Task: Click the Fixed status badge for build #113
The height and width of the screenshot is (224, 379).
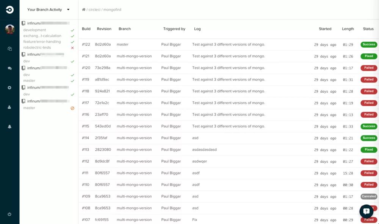Action: 369,149
